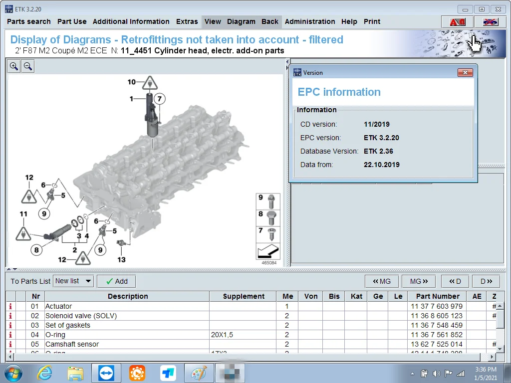511x383 pixels.
Task: Click connector triangle symbol number 10
Action: point(150,83)
